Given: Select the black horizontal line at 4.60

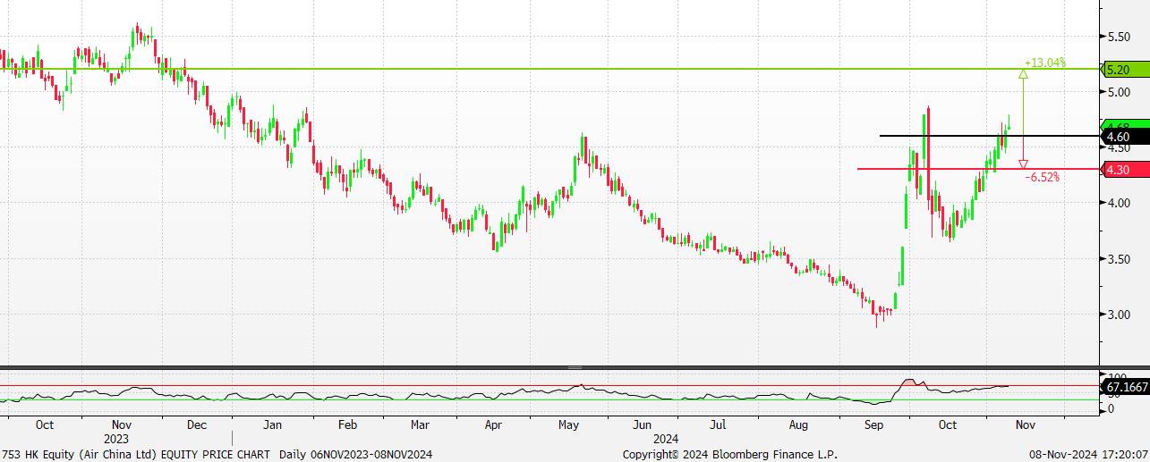Looking at the screenshot, I should pos(989,136).
